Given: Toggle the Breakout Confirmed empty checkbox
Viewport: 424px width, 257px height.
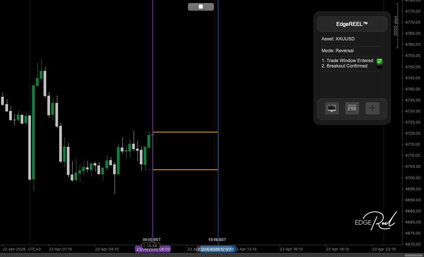Looking at the screenshot, I should 379,66.
